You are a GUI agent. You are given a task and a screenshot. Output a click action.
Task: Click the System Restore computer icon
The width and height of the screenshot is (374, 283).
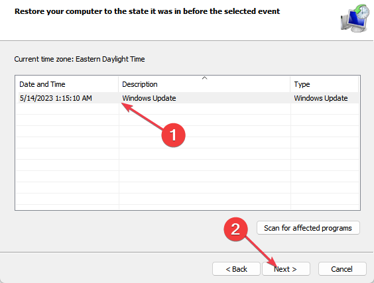355,18
